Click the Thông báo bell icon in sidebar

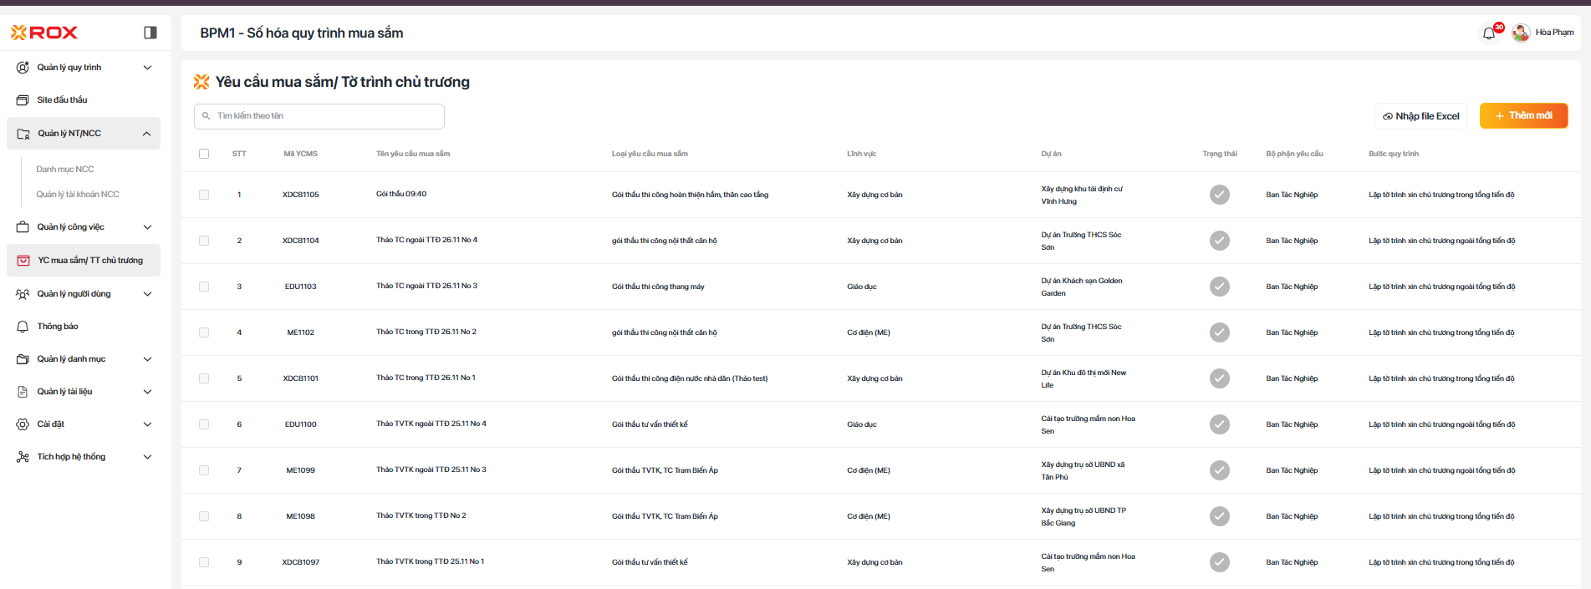[x=23, y=327]
